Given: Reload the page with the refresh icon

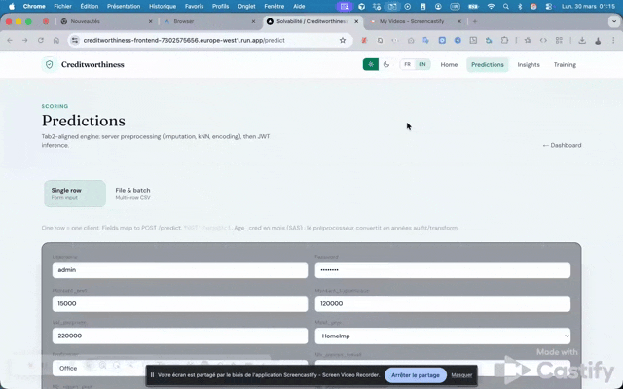Looking at the screenshot, I should (40, 40).
